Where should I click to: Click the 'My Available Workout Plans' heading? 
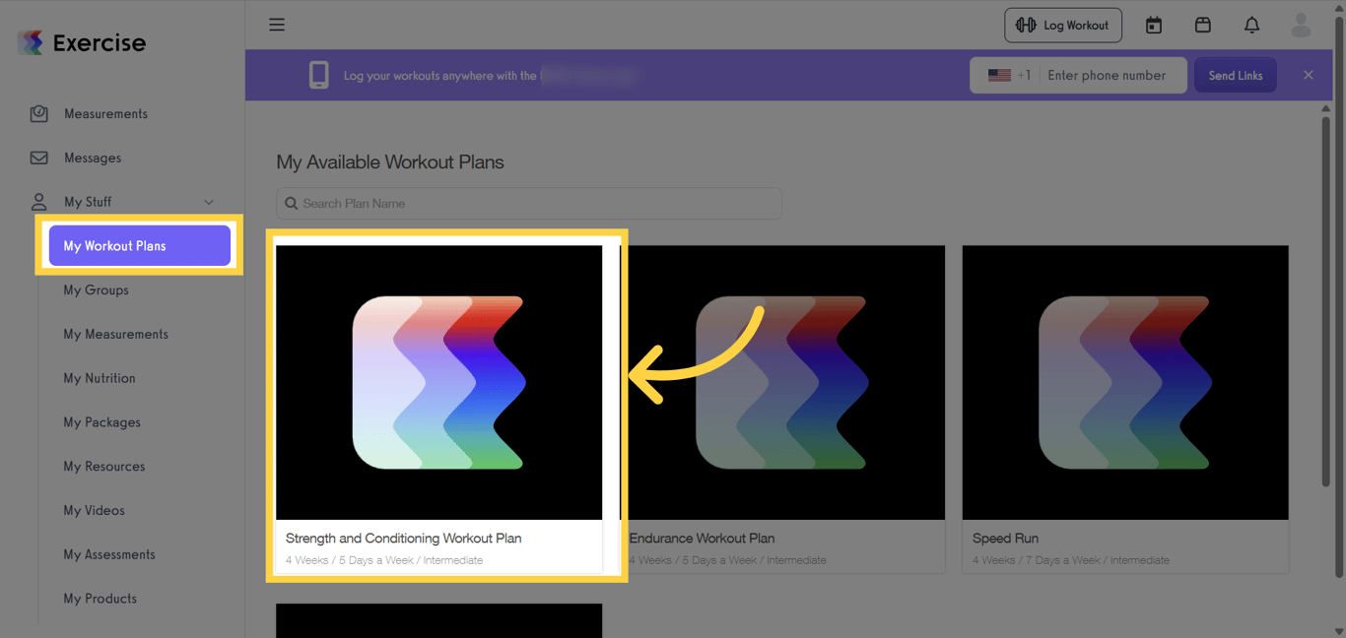[x=390, y=162]
